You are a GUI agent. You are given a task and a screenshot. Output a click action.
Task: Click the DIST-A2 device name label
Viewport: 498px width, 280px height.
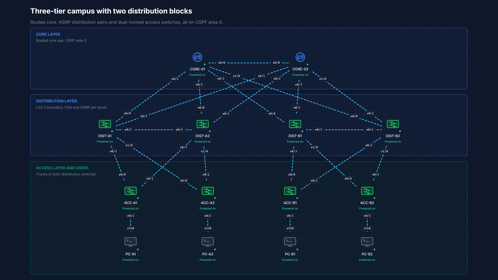[x=203, y=136]
